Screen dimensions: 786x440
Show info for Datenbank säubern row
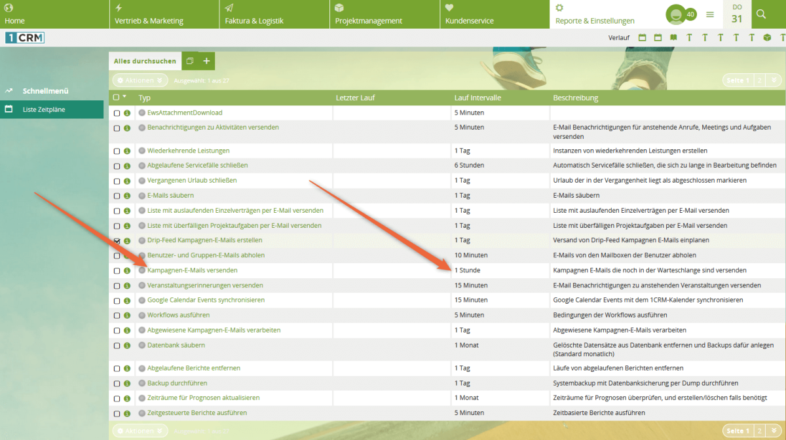[127, 346]
